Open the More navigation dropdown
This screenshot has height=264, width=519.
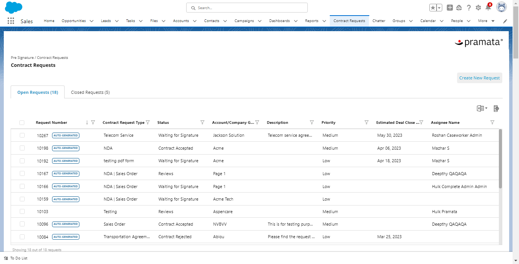(x=486, y=21)
